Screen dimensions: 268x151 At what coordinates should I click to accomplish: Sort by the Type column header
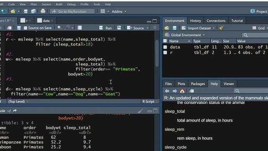[x=201, y=41]
